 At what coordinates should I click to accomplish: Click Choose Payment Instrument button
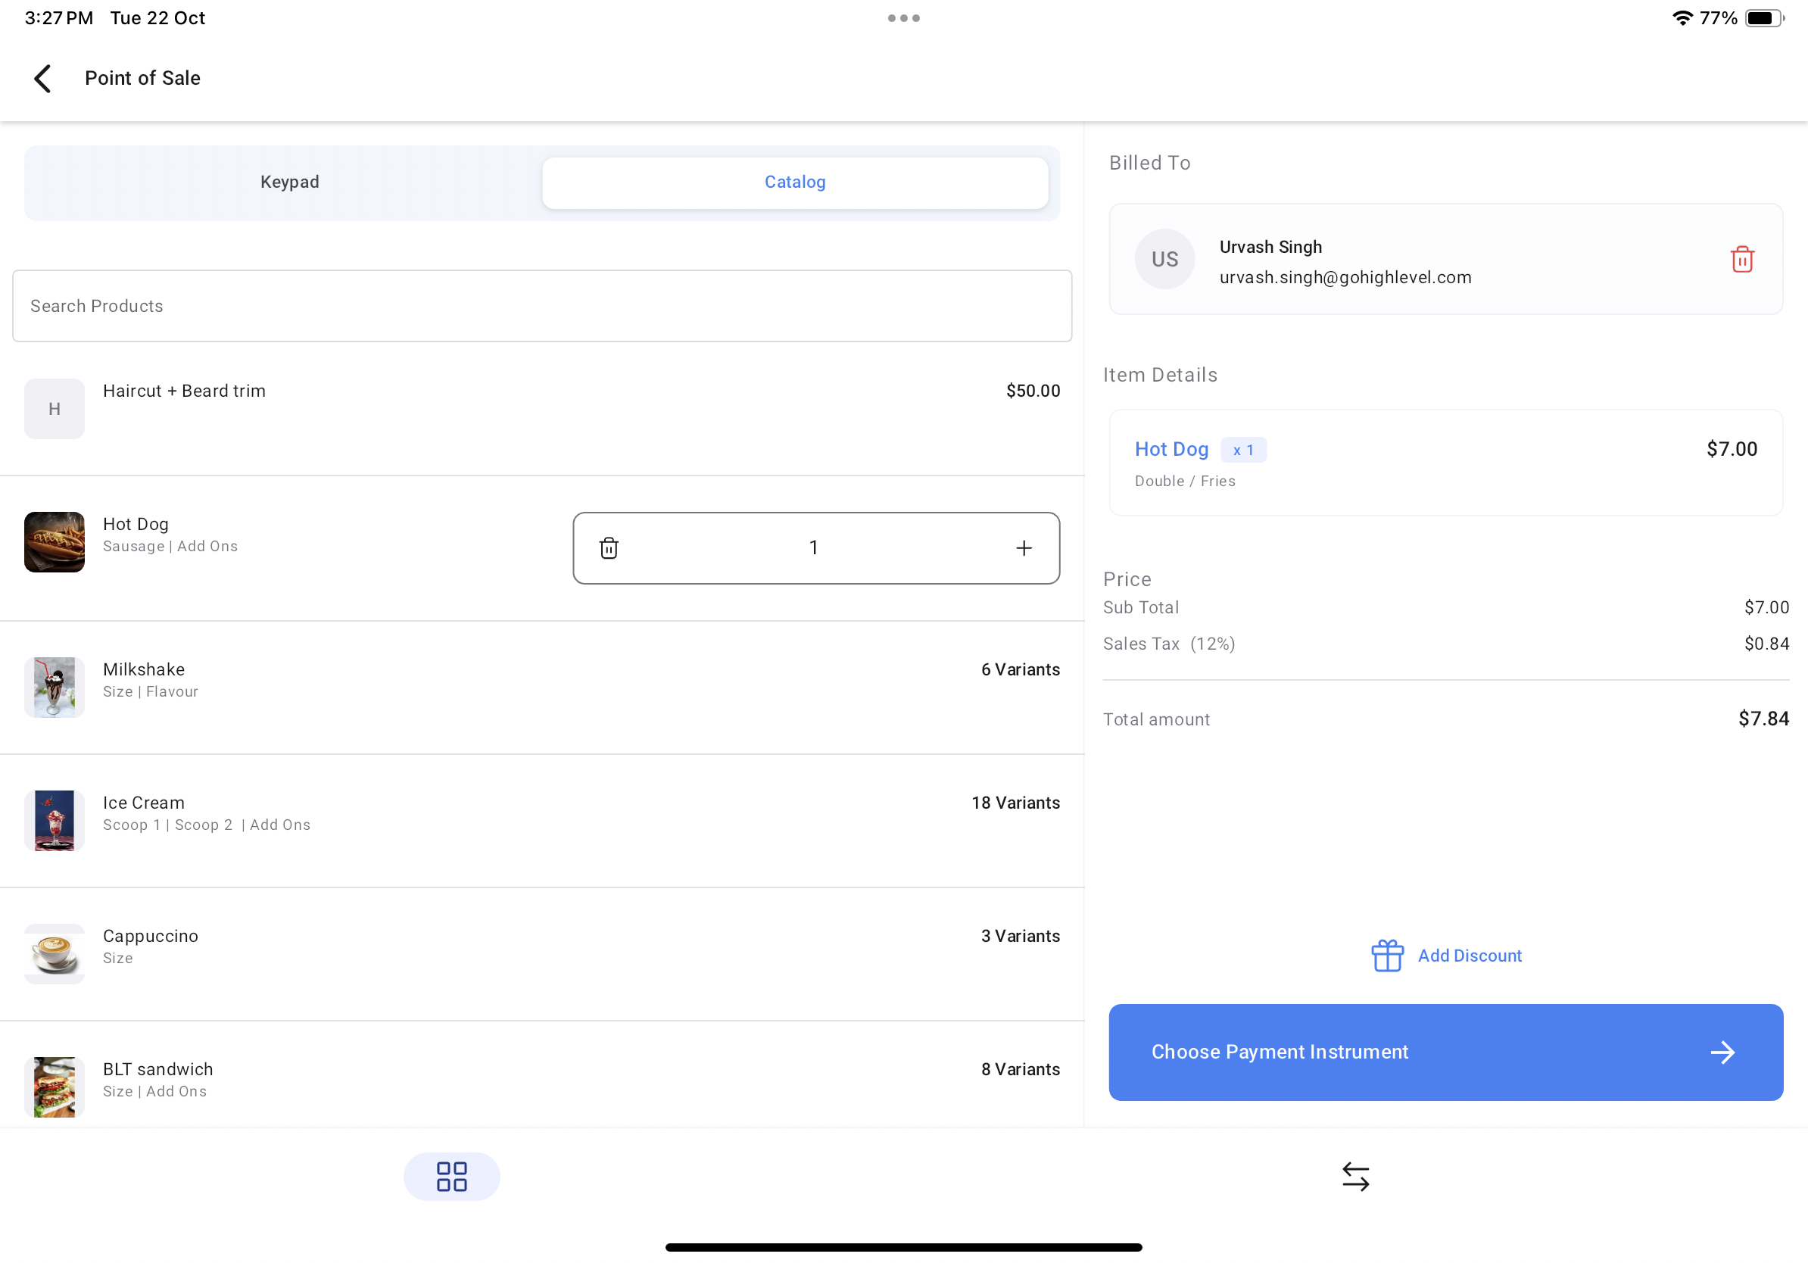[1445, 1052]
